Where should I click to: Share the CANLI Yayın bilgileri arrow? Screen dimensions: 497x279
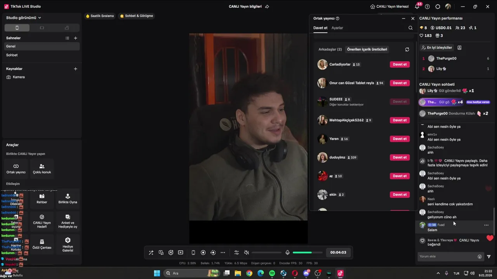tap(267, 7)
